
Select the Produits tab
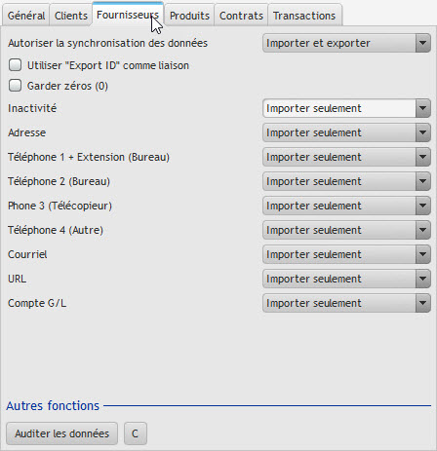[x=189, y=16]
